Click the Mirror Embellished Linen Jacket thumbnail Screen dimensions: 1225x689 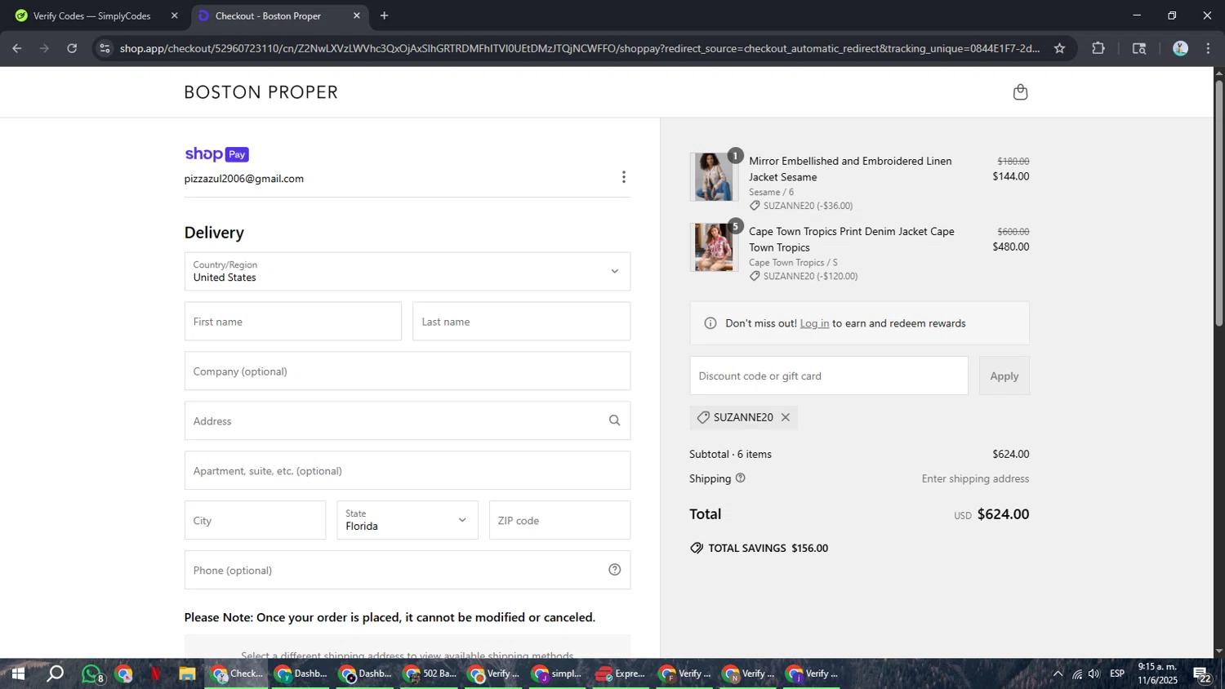pyautogui.click(x=714, y=176)
